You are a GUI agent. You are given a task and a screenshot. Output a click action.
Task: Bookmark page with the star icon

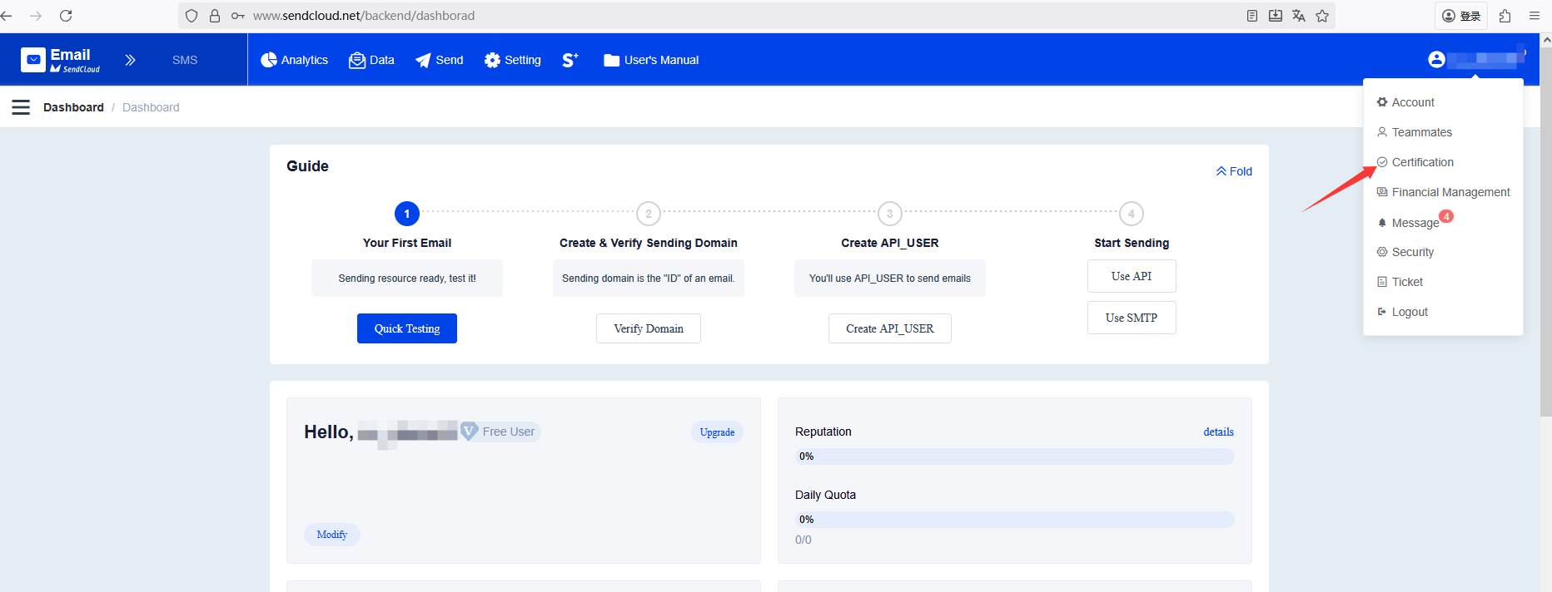pos(1322,16)
